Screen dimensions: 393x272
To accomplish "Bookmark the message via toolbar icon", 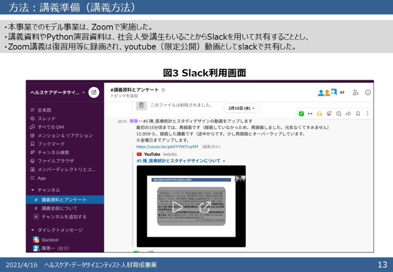I will [x=358, y=114].
